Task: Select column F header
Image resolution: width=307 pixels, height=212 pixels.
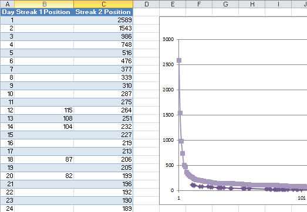Action: click(199, 4)
